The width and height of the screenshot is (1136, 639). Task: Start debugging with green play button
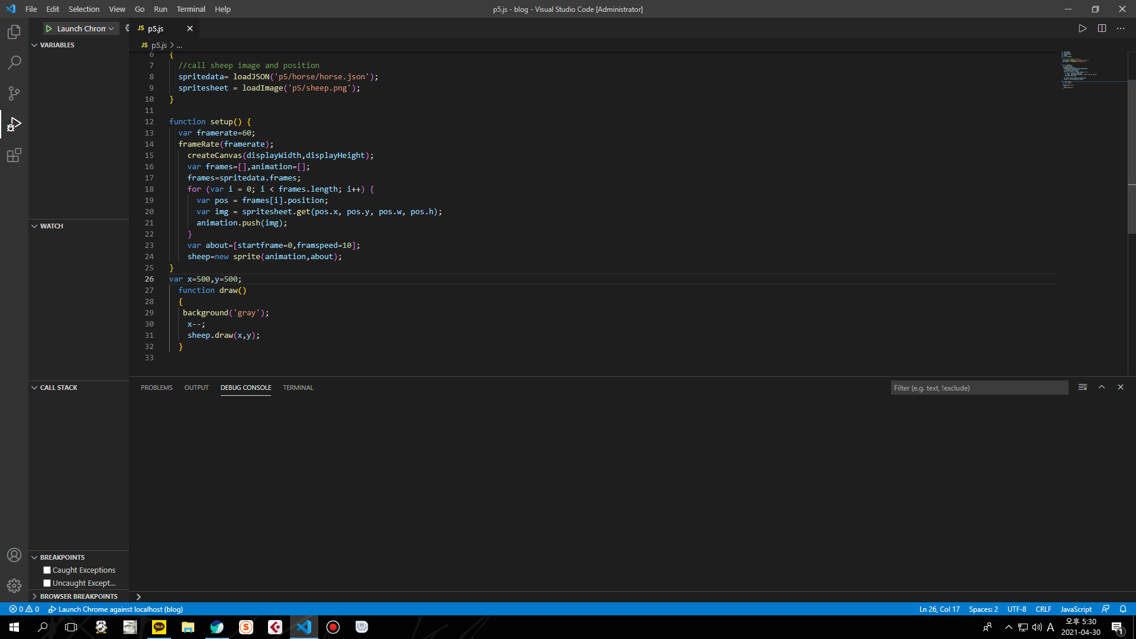(49, 28)
